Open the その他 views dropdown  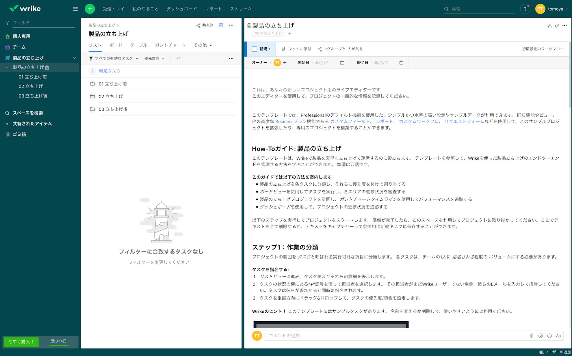coord(203,45)
